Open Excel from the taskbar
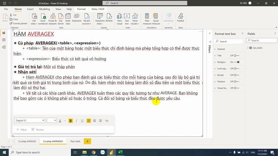278x156 pixels. click(121, 152)
